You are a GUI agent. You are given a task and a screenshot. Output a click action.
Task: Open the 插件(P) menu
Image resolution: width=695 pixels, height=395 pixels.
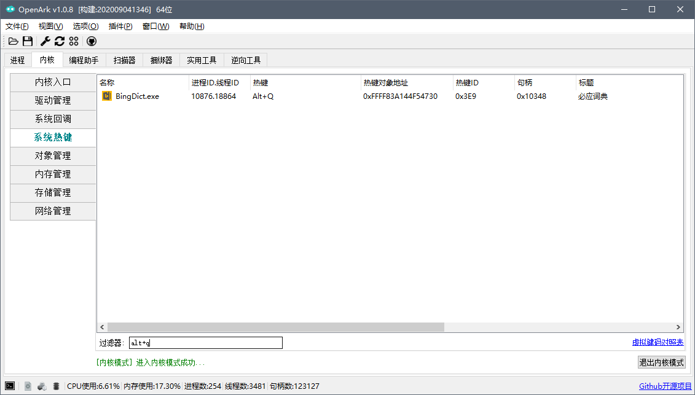120,26
